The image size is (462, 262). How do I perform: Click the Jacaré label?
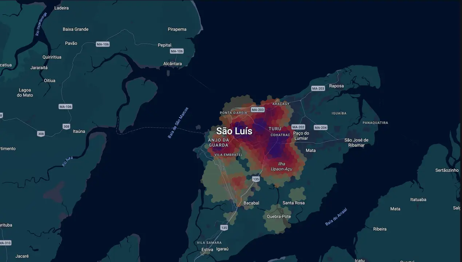pos(22,256)
